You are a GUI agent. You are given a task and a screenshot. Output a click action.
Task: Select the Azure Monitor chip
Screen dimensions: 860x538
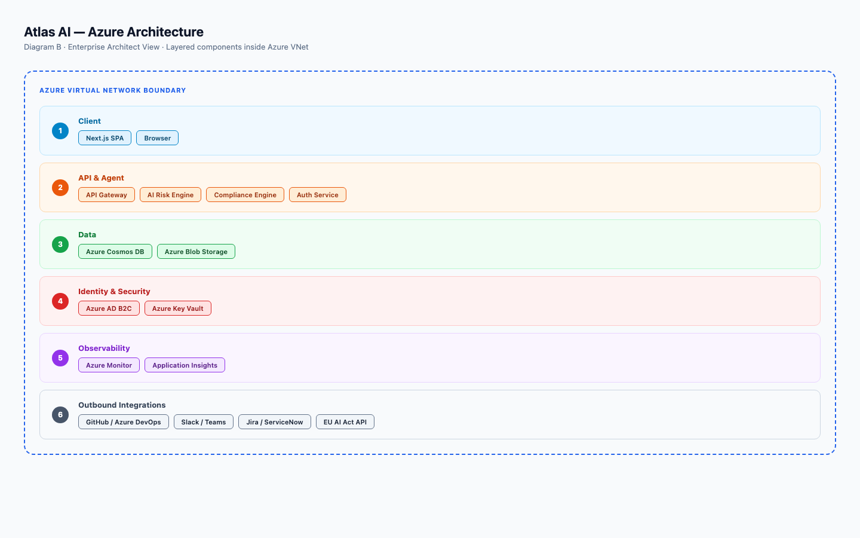click(109, 365)
